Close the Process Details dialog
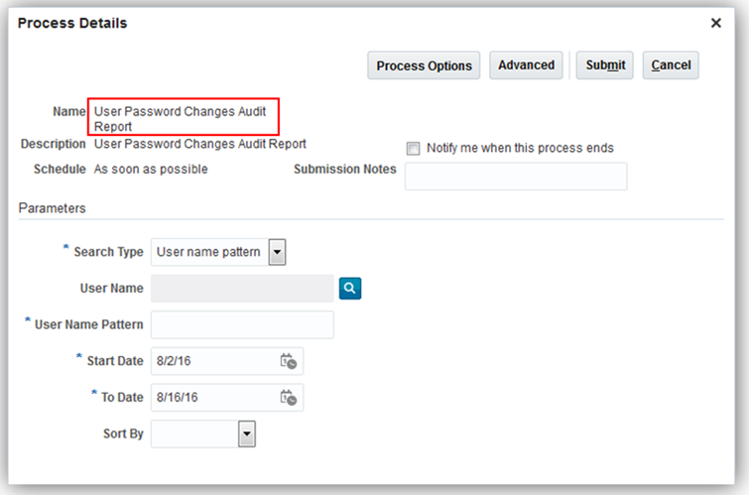 point(716,23)
